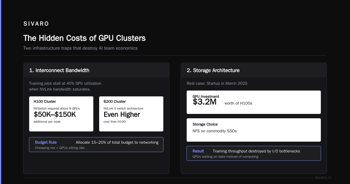
Task: Click 'NVLink 5 switch architecture' text
Action: tap(123, 108)
